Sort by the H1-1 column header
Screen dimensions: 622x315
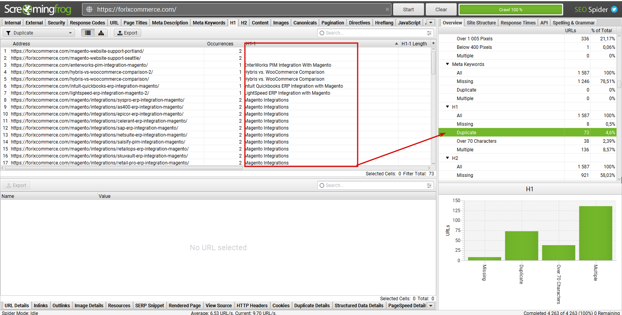click(x=321, y=43)
